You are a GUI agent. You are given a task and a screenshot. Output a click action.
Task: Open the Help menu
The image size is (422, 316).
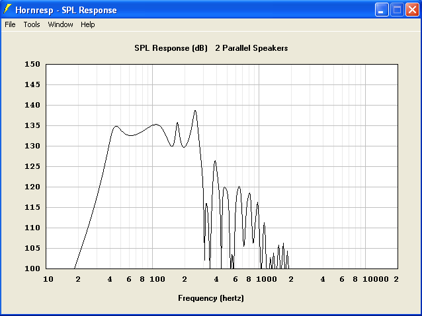point(88,24)
